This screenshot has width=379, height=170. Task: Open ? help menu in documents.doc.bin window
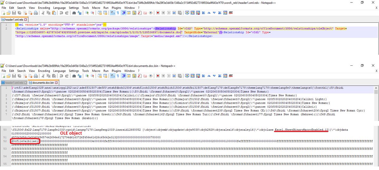(138, 71)
